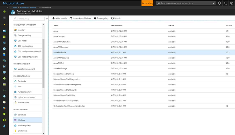Image resolution: width=235 pixels, height=135 pixels.
Task: Click the Credentials key icon
Action: click(x=15, y=131)
